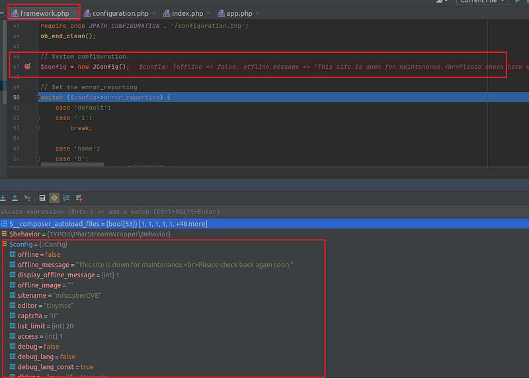Screen dimensions: 529x379
Task: Expand the $behavior variable node
Action: pos(4,234)
